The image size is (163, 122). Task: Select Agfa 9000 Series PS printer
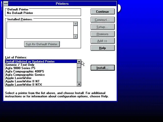click(41, 68)
